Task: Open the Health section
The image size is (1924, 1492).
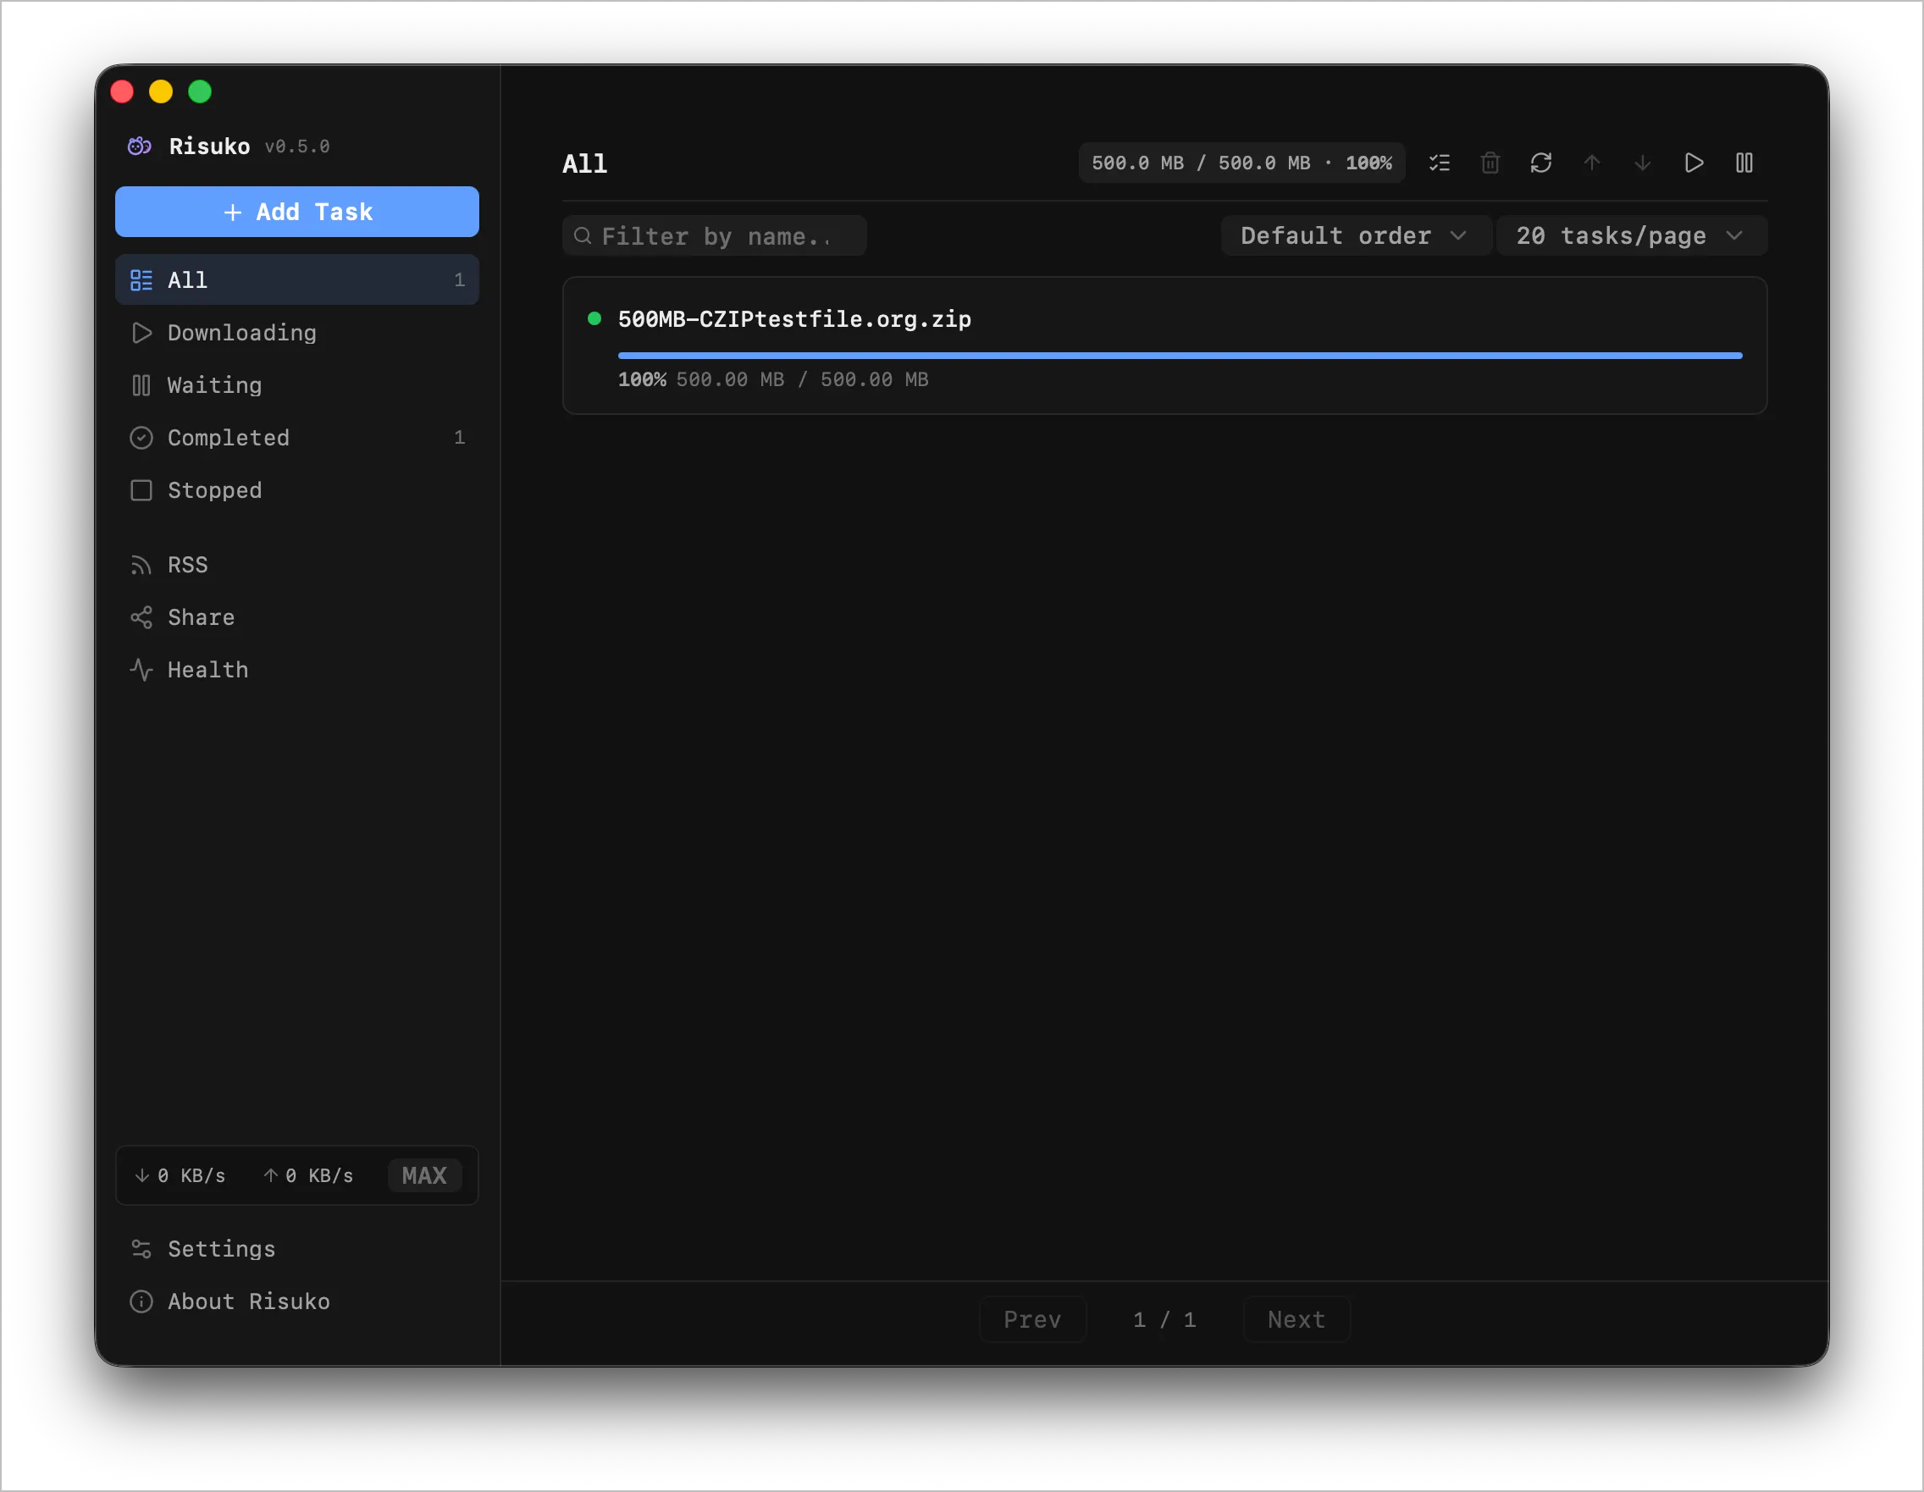Action: [x=297, y=671]
